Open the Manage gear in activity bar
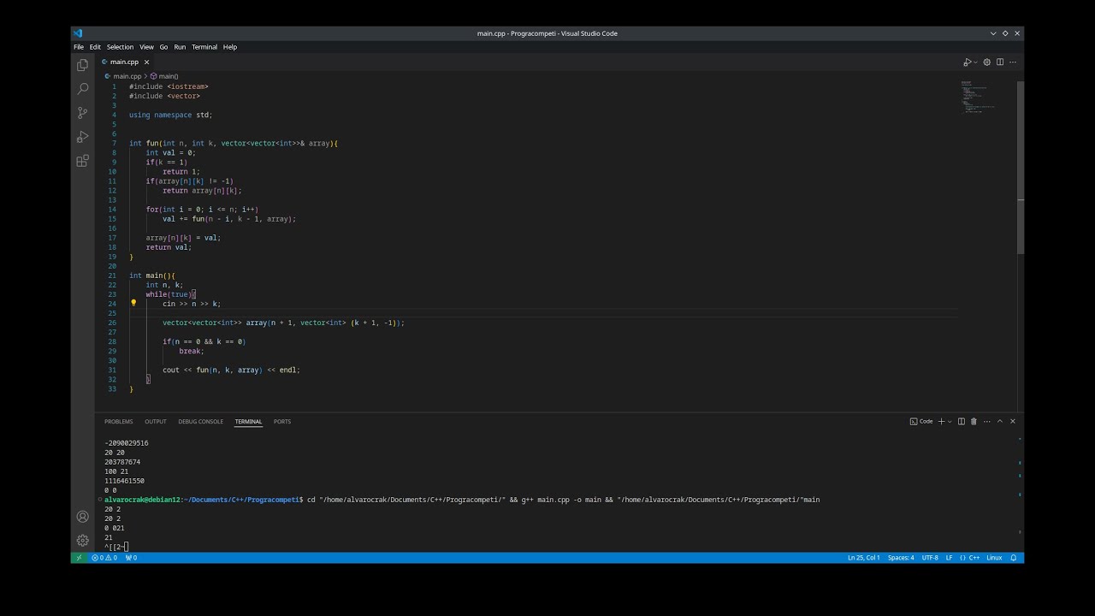This screenshot has width=1095, height=616. pos(82,541)
